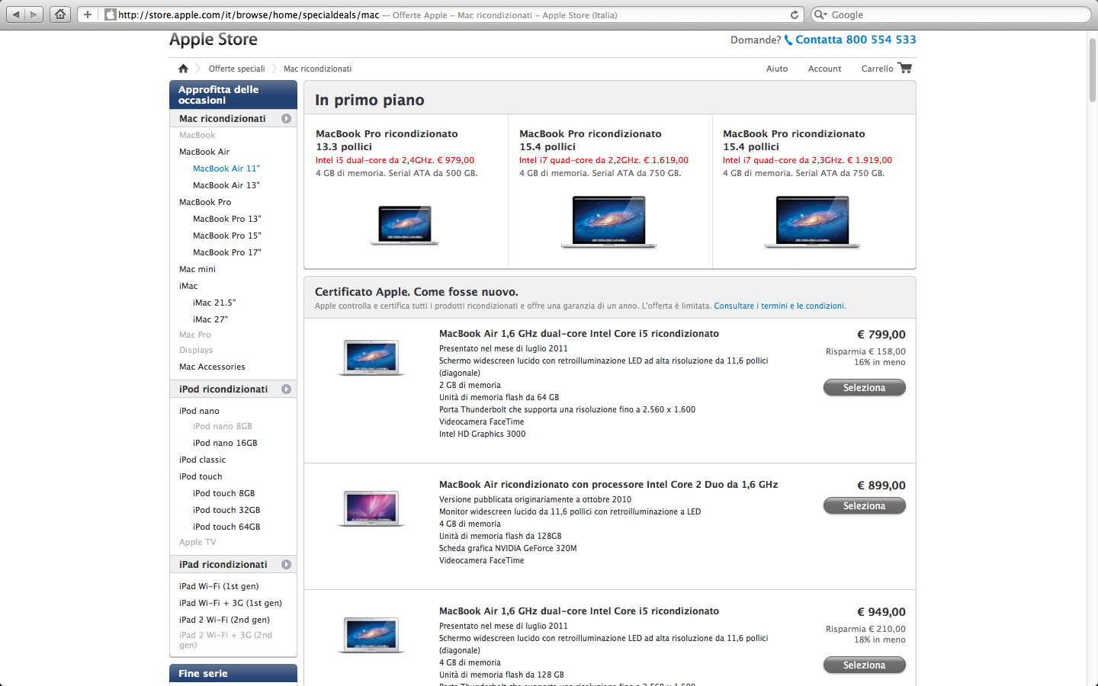Open the Carrello link

click(877, 69)
